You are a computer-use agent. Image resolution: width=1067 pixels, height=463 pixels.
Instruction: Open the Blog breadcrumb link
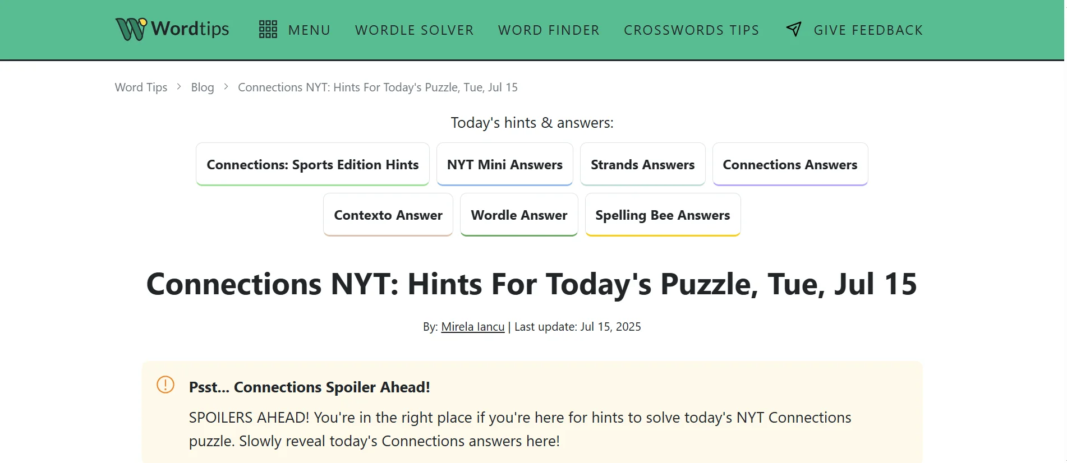202,87
